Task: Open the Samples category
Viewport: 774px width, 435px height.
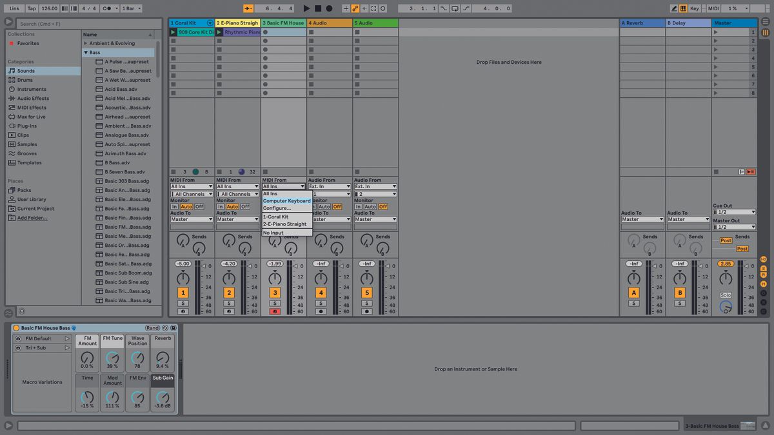Action: tap(43, 144)
